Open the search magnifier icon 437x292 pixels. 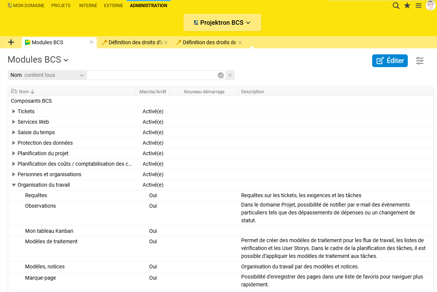coord(396,6)
